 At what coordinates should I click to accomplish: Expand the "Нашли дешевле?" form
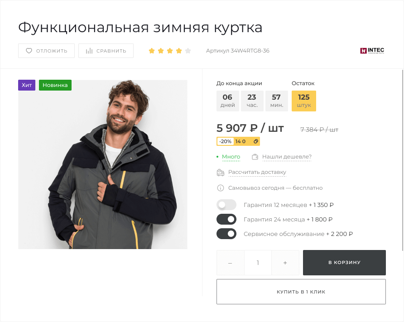286,157
